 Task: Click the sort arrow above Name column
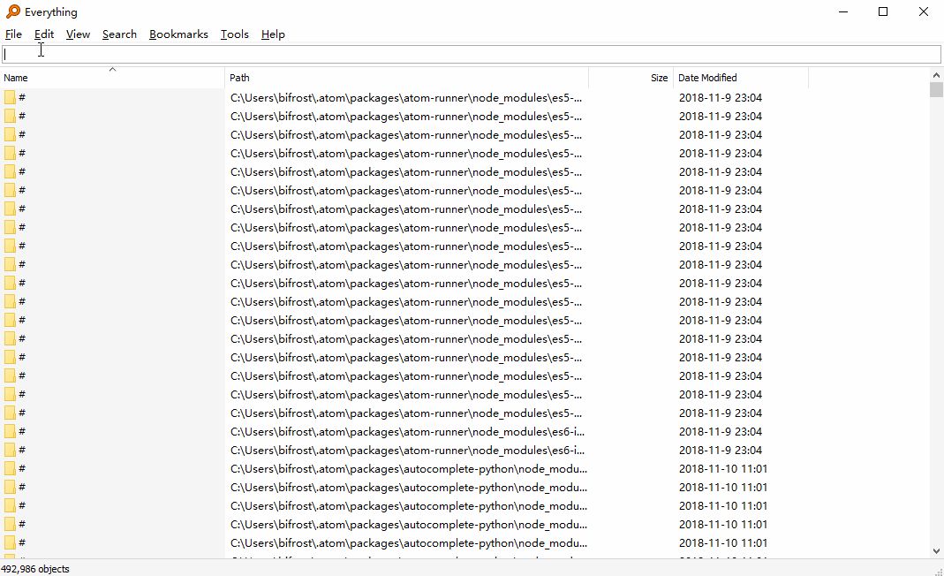[x=112, y=69]
